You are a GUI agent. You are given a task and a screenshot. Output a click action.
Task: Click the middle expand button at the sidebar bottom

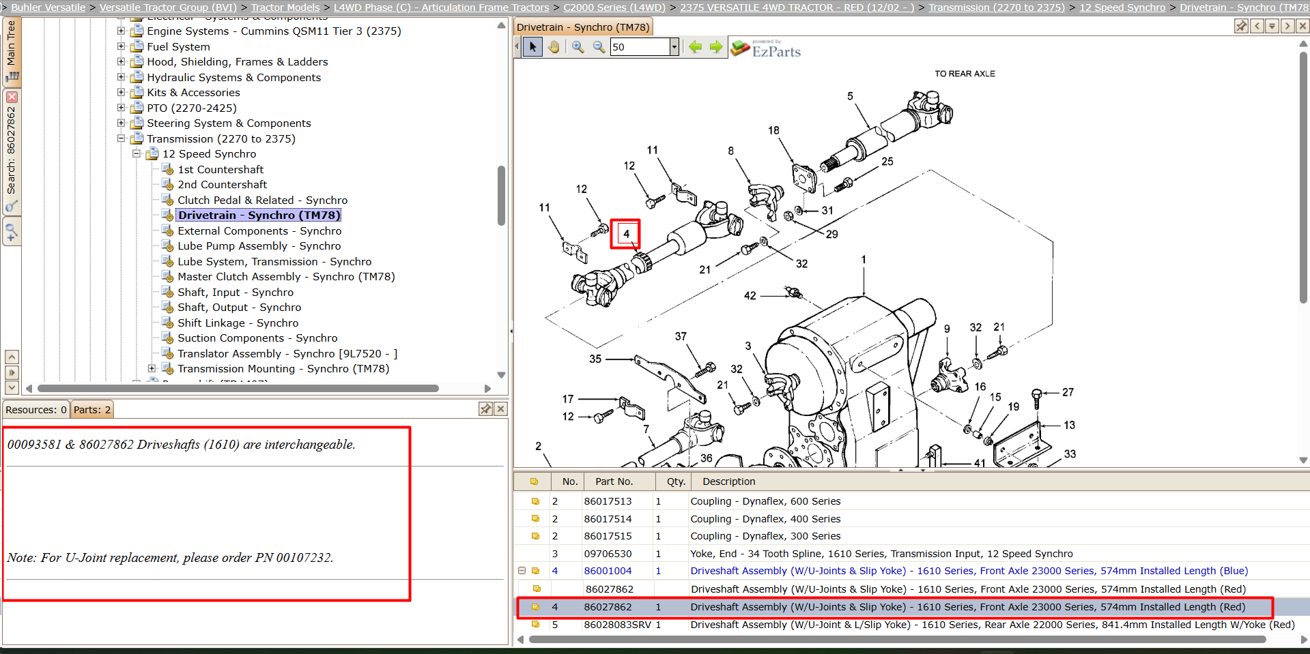point(12,372)
